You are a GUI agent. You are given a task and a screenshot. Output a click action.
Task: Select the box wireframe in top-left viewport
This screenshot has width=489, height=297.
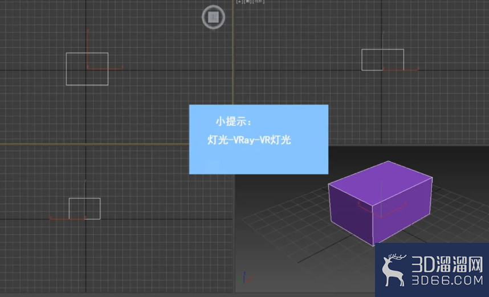(87, 69)
